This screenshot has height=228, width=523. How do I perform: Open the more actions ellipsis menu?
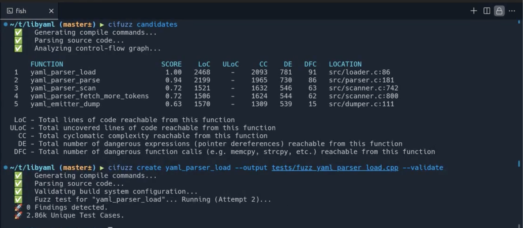pyautogui.click(x=512, y=11)
